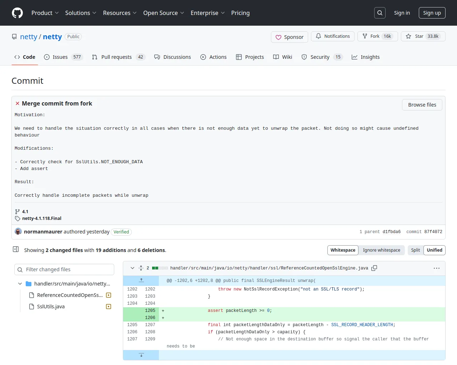457x365 pixels.
Task: Click normanmaurer avatar image
Action: pyautogui.click(x=18, y=231)
